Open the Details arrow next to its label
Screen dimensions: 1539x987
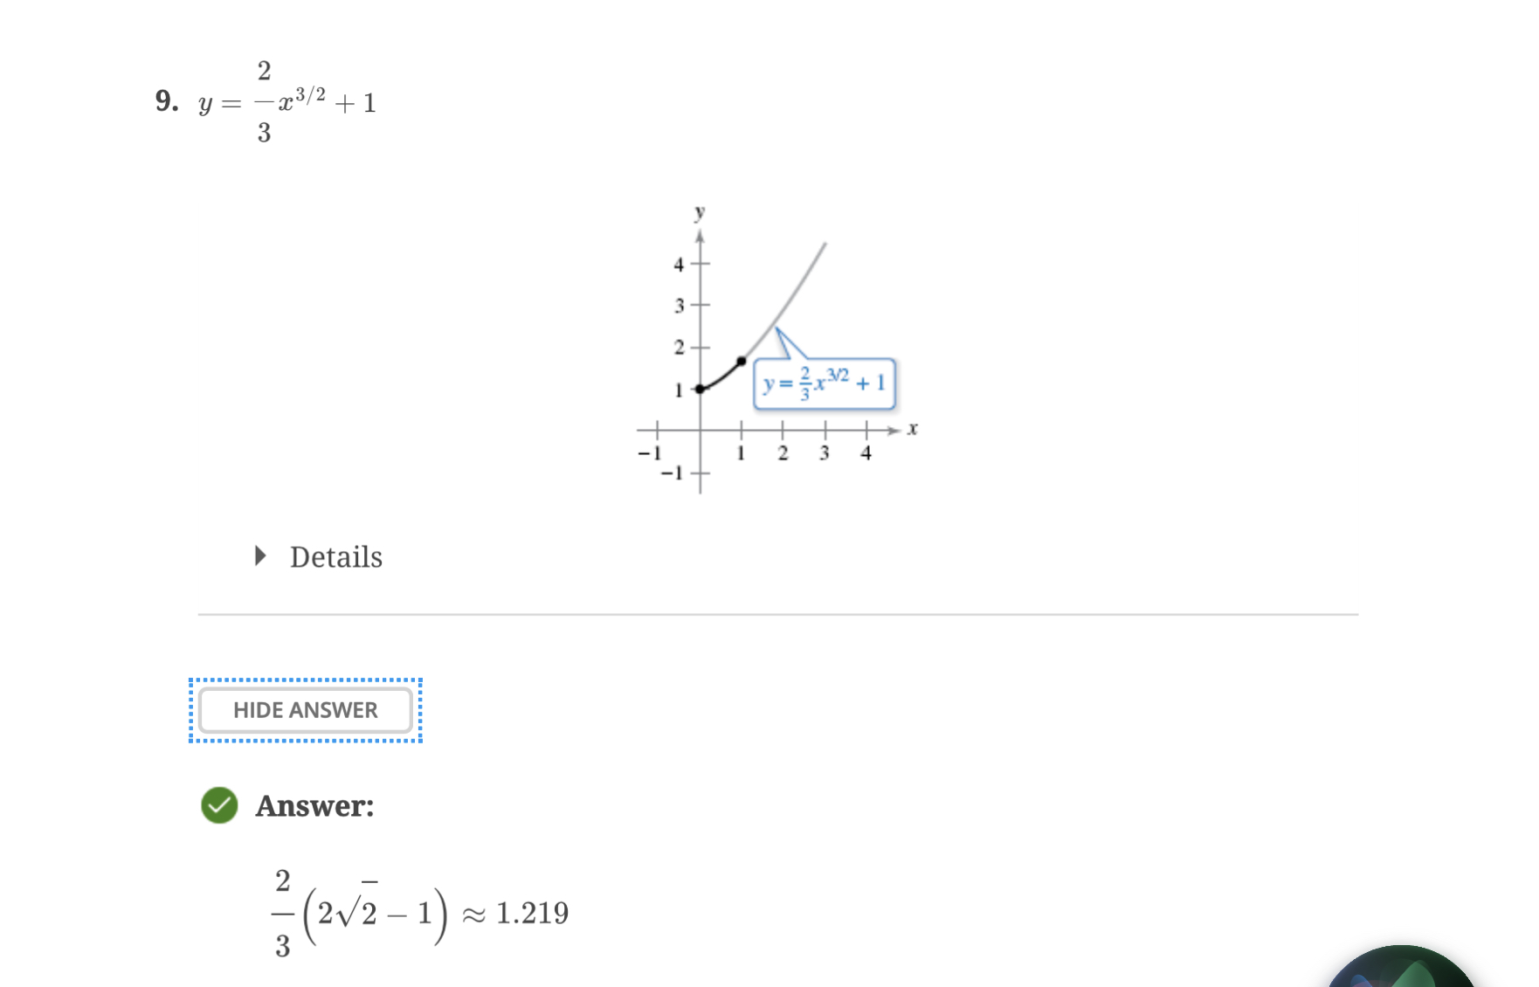259,556
